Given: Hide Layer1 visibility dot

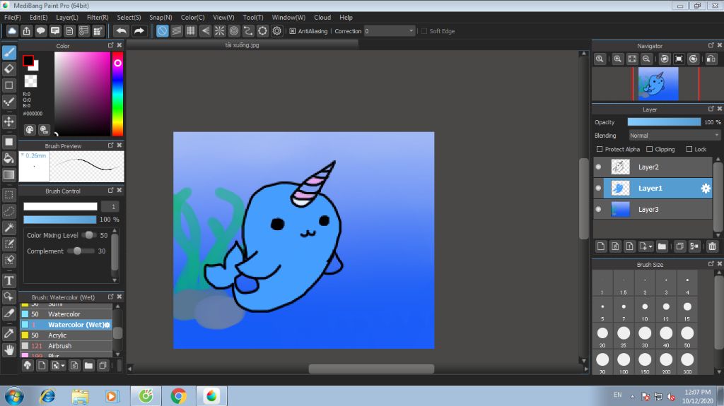Looking at the screenshot, I should [598, 188].
